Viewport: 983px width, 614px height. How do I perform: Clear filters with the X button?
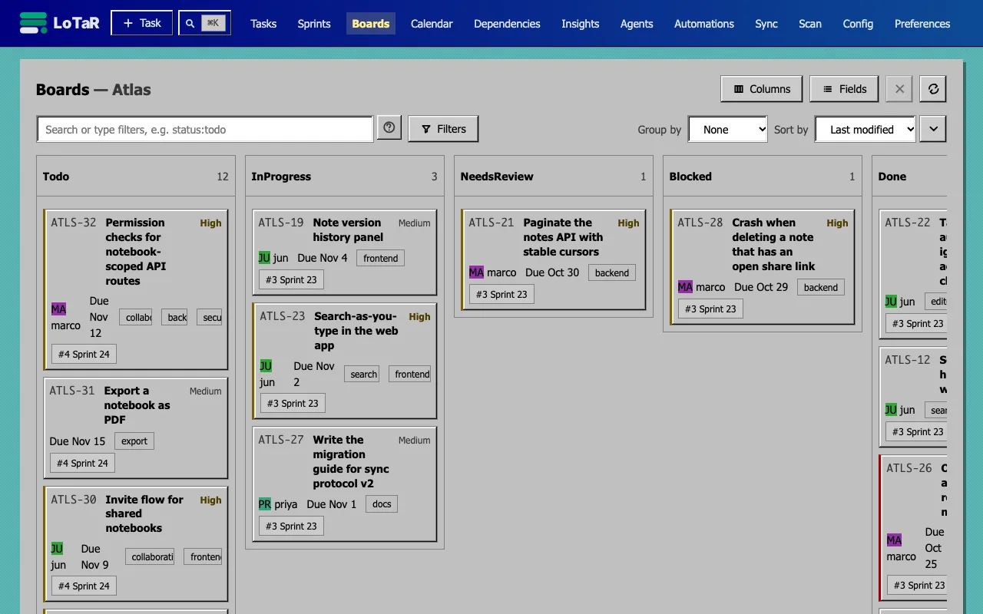[x=899, y=89]
